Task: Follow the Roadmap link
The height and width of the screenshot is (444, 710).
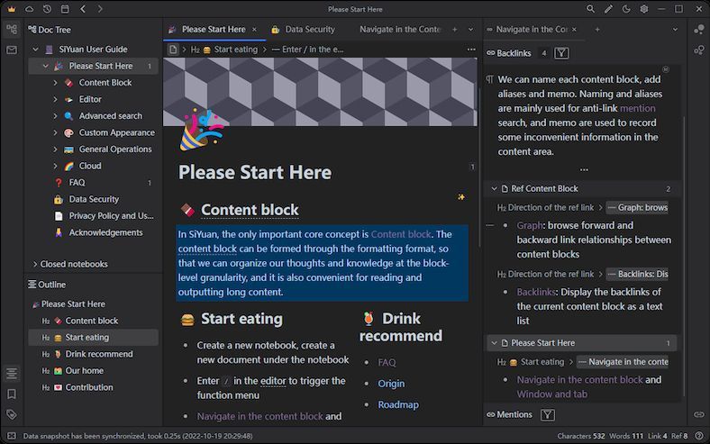Action: 398,404
